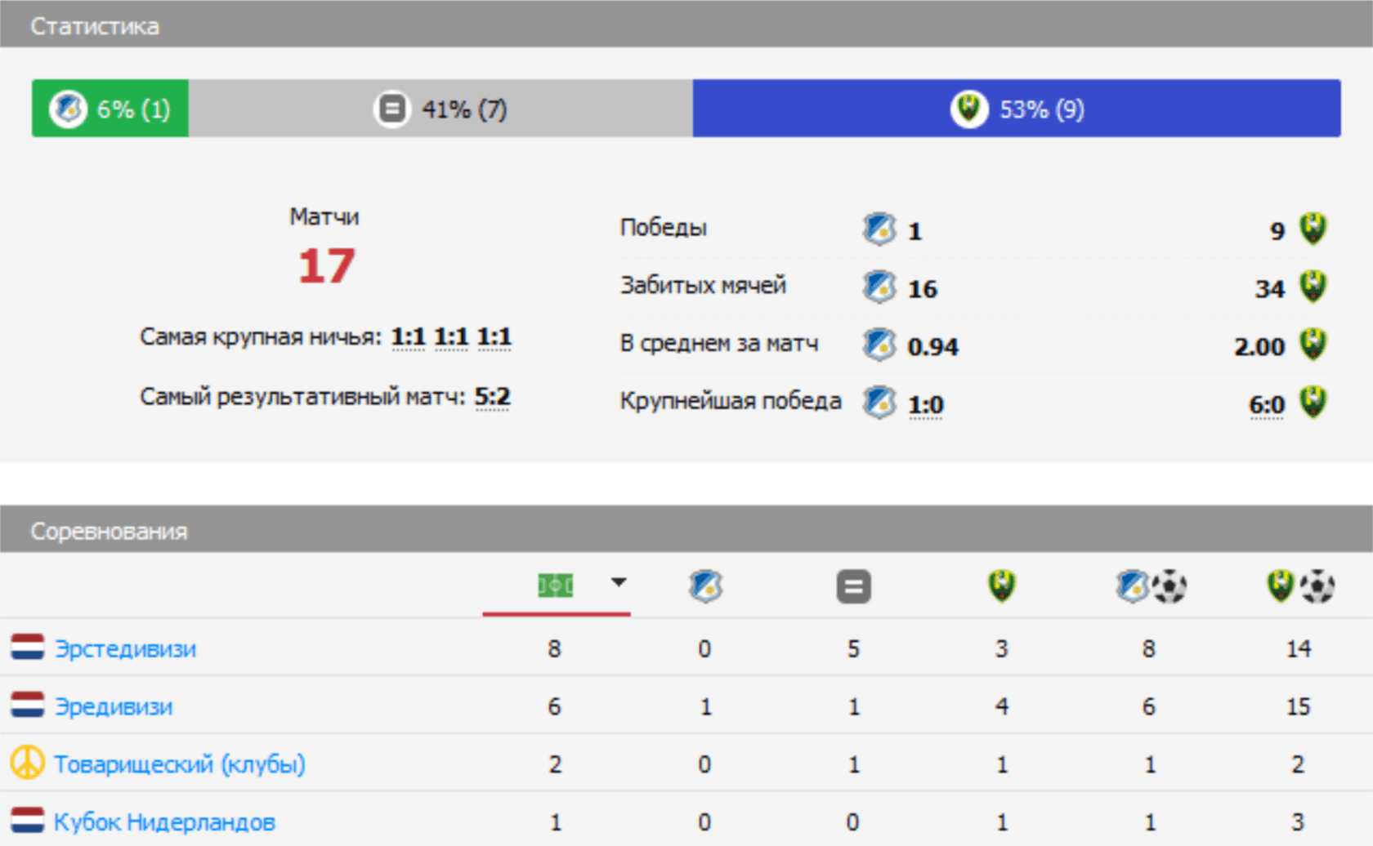1373x846 pixels.
Task: Click the blue team wins column icon
Action: pyautogui.click(x=705, y=586)
